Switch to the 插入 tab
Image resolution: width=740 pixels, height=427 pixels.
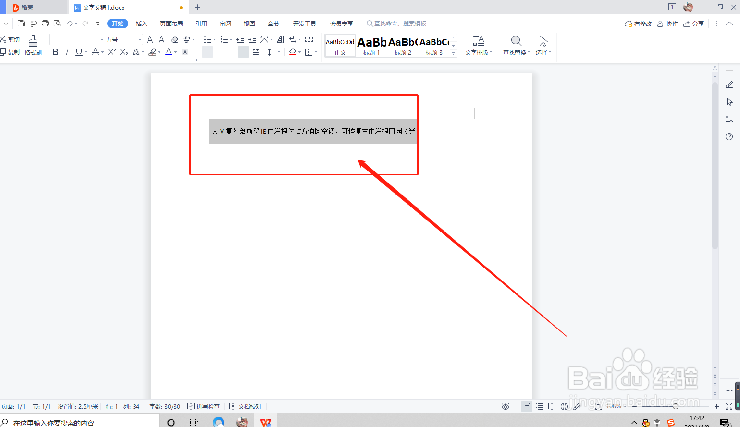[141, 24]
